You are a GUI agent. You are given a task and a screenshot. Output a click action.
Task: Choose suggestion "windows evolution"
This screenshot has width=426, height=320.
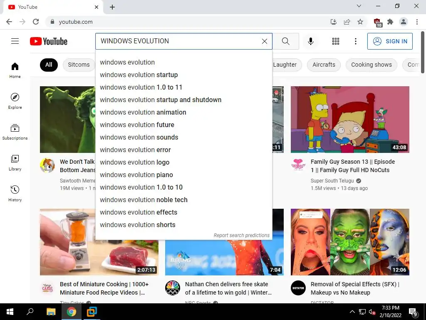pos(184,62)
